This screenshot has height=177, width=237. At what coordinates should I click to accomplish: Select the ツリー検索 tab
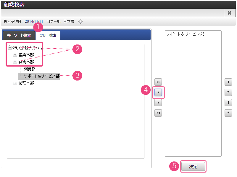click(x=48, y=35)
